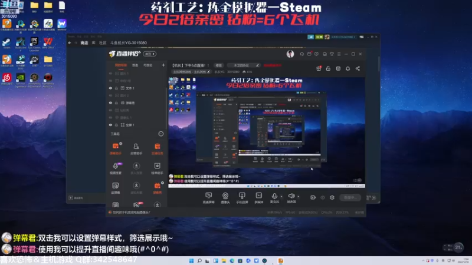This screenshot has height=265, width=472.
Task: Add 多媒体 multimedia source
Action: (x=259, y=198)
